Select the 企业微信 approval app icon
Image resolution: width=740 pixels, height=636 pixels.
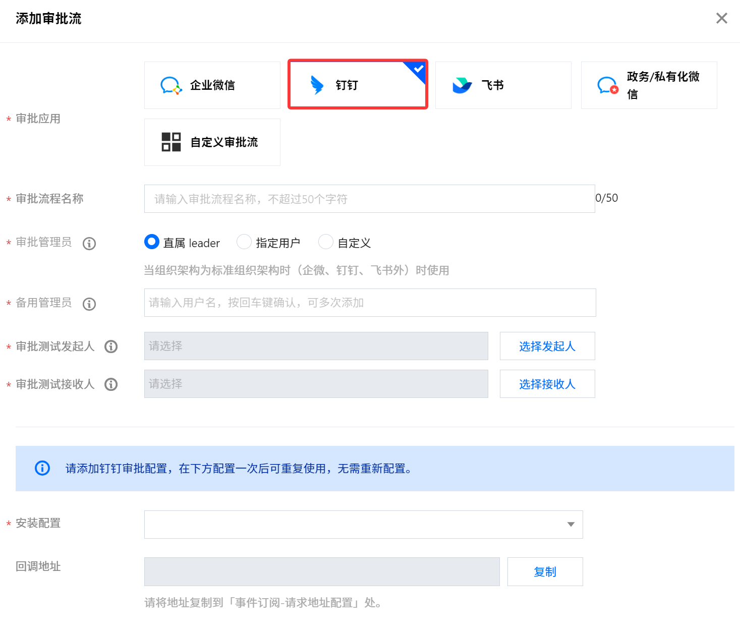click(x=171, y=86)
